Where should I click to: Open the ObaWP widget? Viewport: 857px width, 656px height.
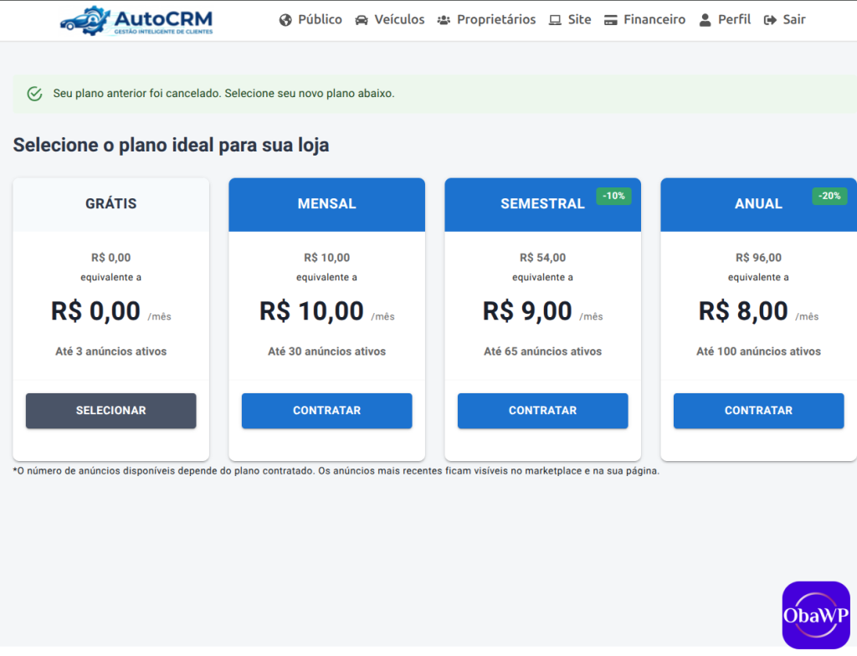click(816, 615)
